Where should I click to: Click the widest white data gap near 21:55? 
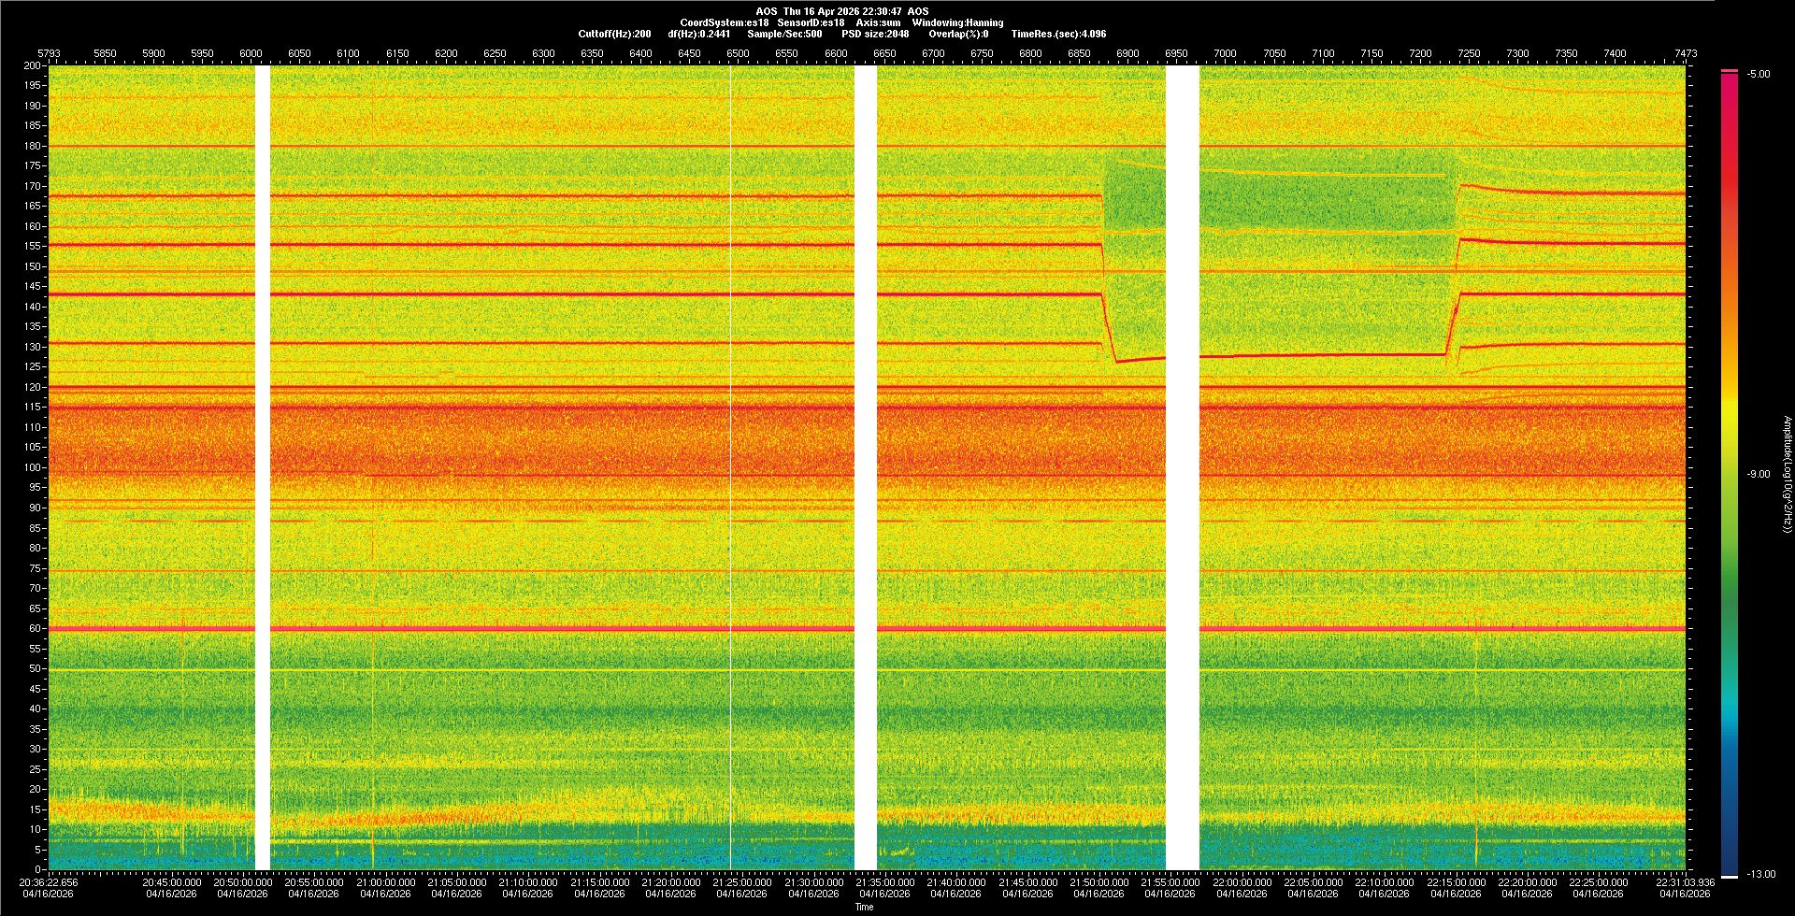1183,467
